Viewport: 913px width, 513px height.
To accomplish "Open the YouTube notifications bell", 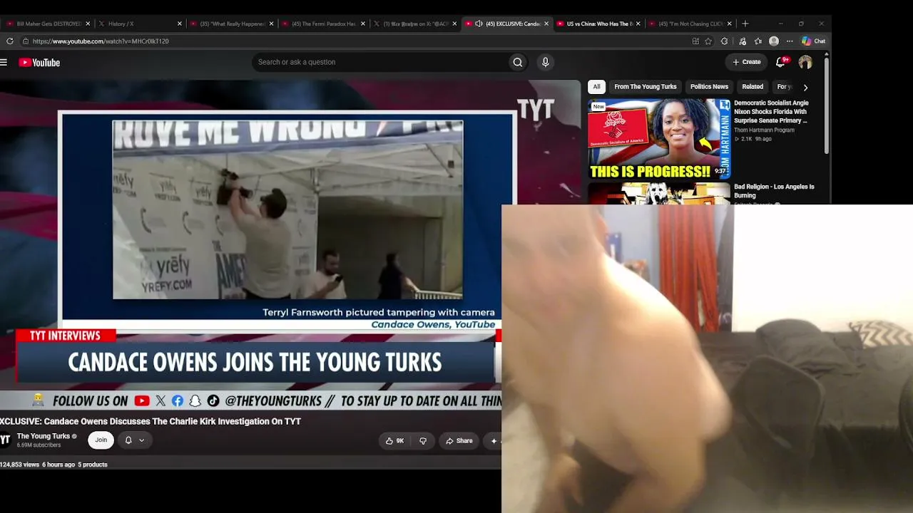I will tap(781, 62).
